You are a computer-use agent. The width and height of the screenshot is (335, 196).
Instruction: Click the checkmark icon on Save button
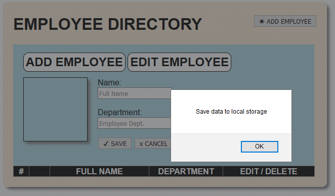(106, 143)
